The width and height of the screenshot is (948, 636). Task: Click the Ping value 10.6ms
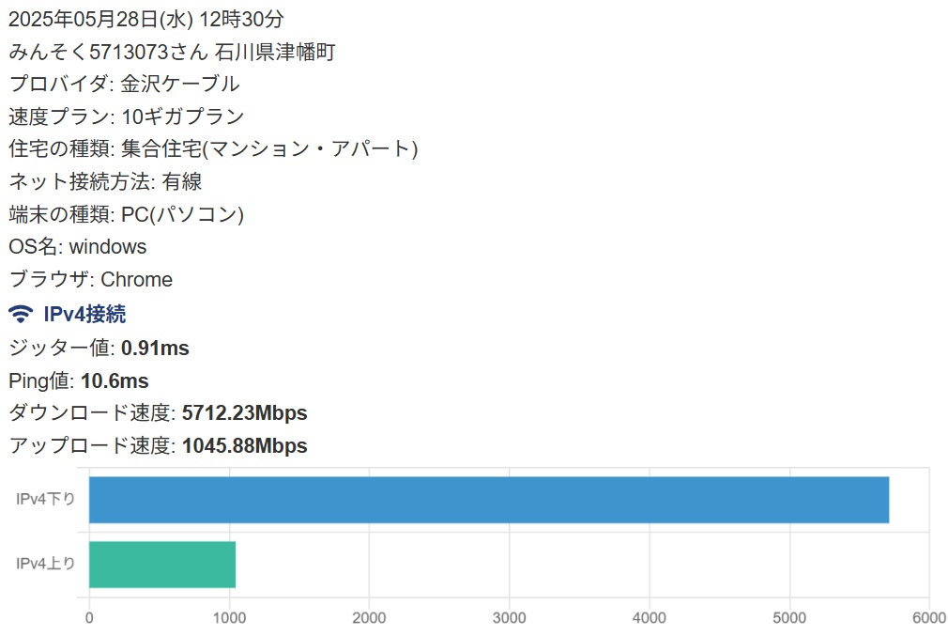[115, 381]
